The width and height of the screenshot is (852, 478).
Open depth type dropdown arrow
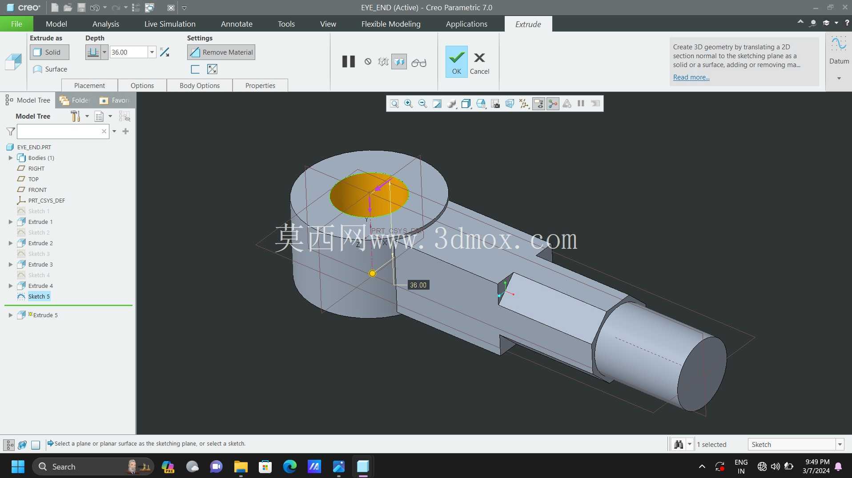click(x=104, y=52)
